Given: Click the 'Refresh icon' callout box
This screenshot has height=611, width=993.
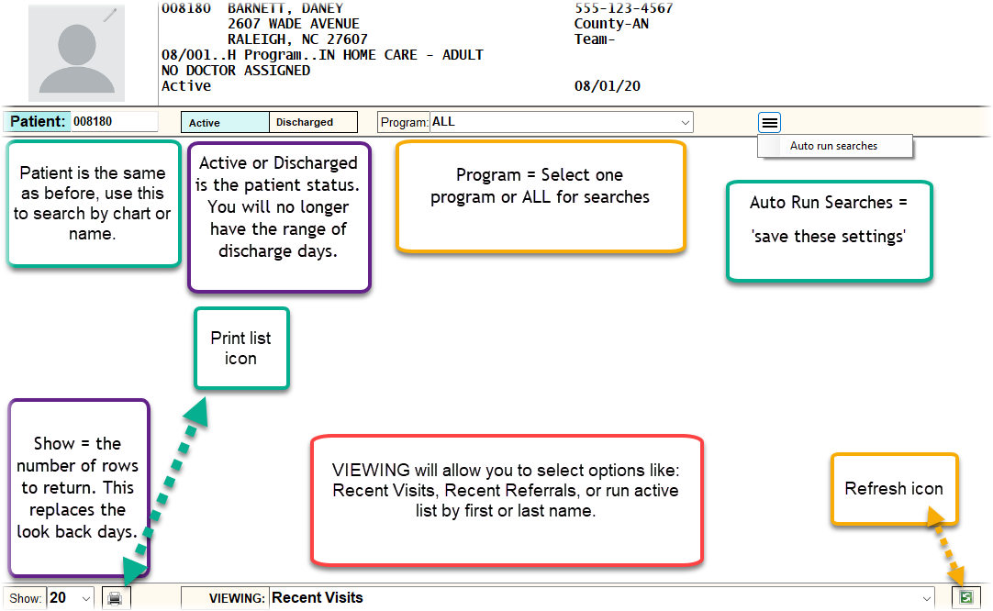Looking at the screenshot, I should 893,489.
